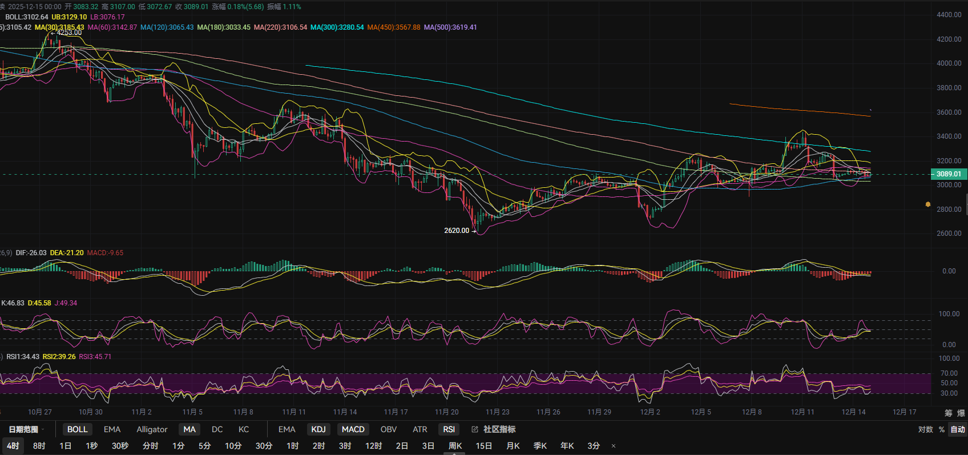This screenshot has height=455, width=968.
Task: Open the 筹 chip distribution icon
Action: pos(948,413)
